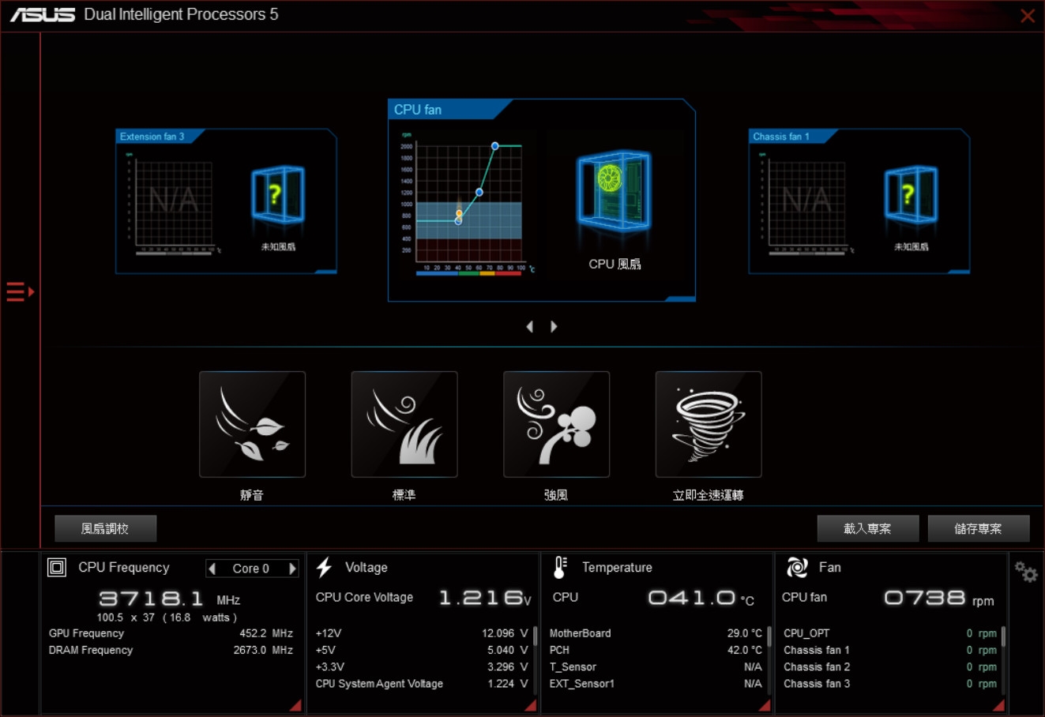Click the Temperature panel scrollbar

769,636
